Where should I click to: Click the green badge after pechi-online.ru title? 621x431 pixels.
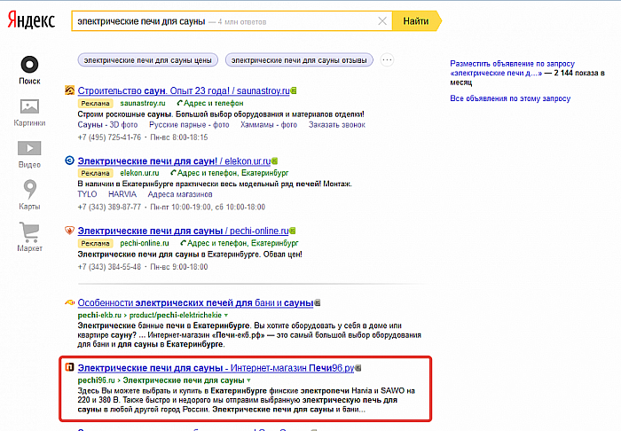coord(293,231)
